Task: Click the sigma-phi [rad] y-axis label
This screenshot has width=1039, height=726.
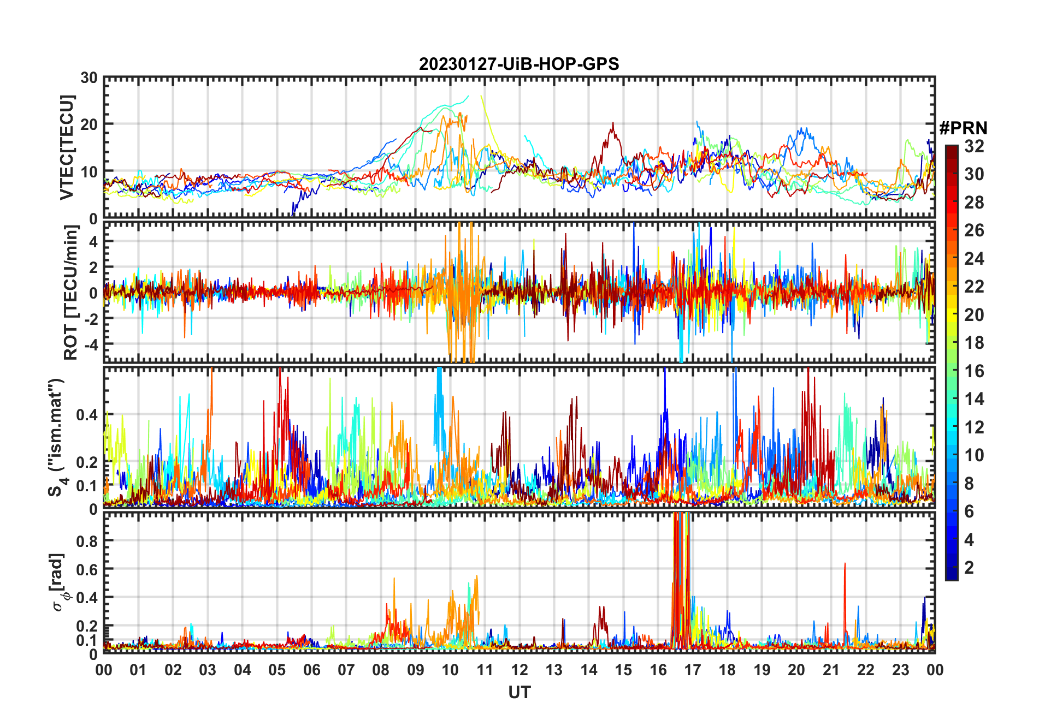Action: point(58,582)
